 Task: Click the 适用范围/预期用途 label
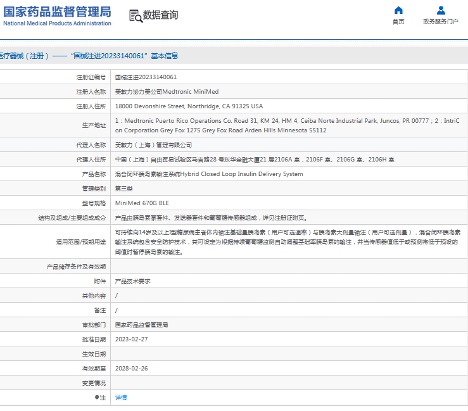click(x=81, y=242)
